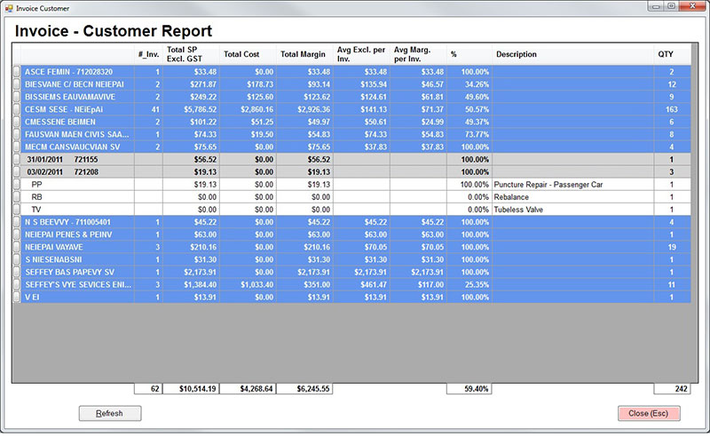Maximize the Invoice Customer window
710x437 pixels.
tap(671, 6)
